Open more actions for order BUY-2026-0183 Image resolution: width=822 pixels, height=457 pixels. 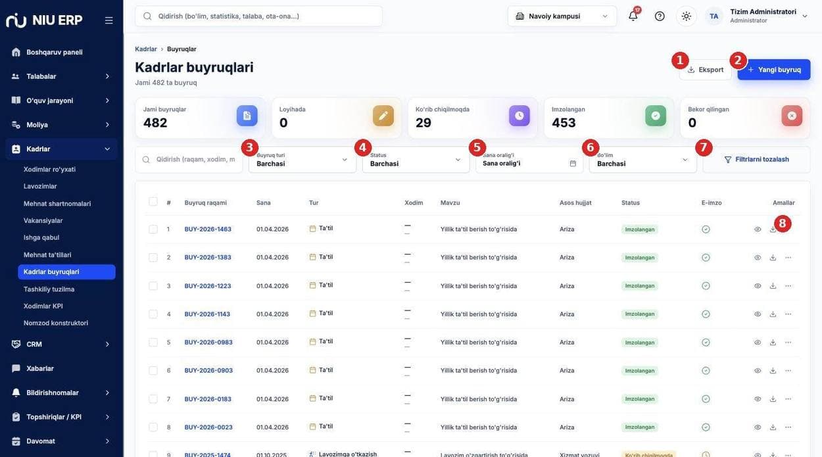pos(788,399)
